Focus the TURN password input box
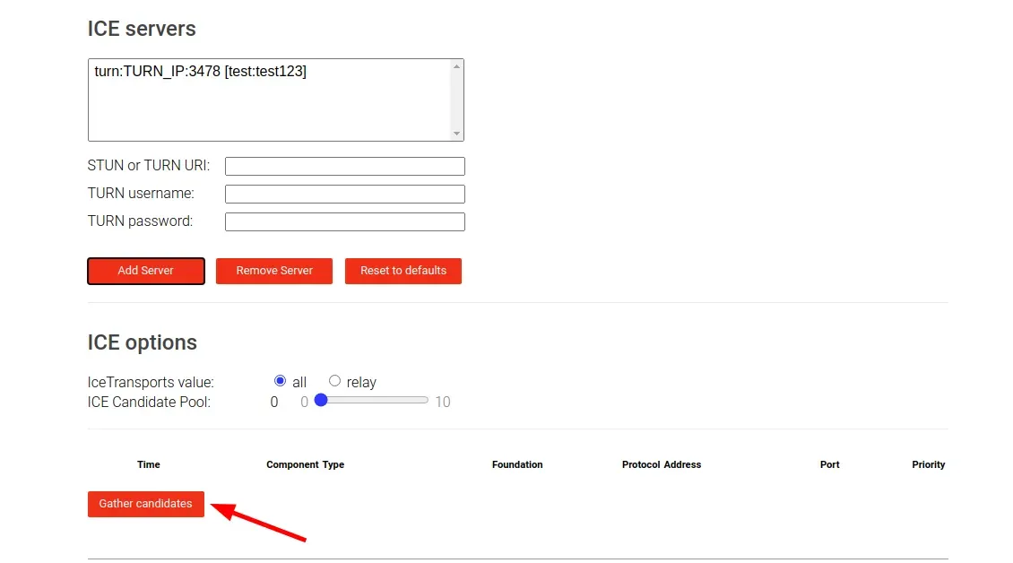Viewport: 1013px width, 563px height. coord(344,221)
